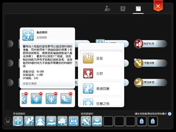This screenshot has height=132, width=176.
Task: Tap the cat face button beside skill bar
Action: 8,121
